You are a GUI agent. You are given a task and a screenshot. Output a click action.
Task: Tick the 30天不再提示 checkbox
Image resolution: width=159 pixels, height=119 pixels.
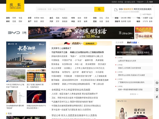[140, 15]
